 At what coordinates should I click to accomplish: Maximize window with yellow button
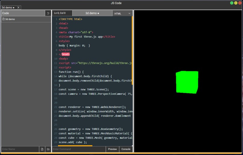point(236,3)
